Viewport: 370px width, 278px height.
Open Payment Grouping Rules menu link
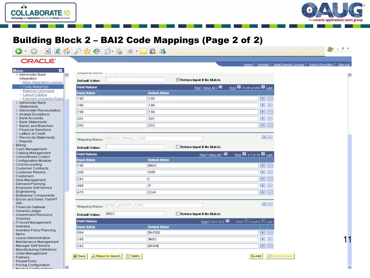tap(43, 98)
